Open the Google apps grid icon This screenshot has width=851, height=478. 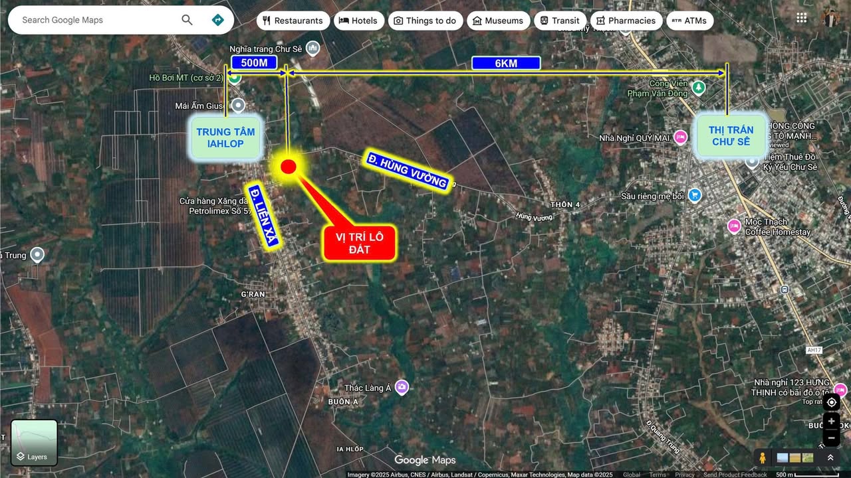(x=801, y=17)
